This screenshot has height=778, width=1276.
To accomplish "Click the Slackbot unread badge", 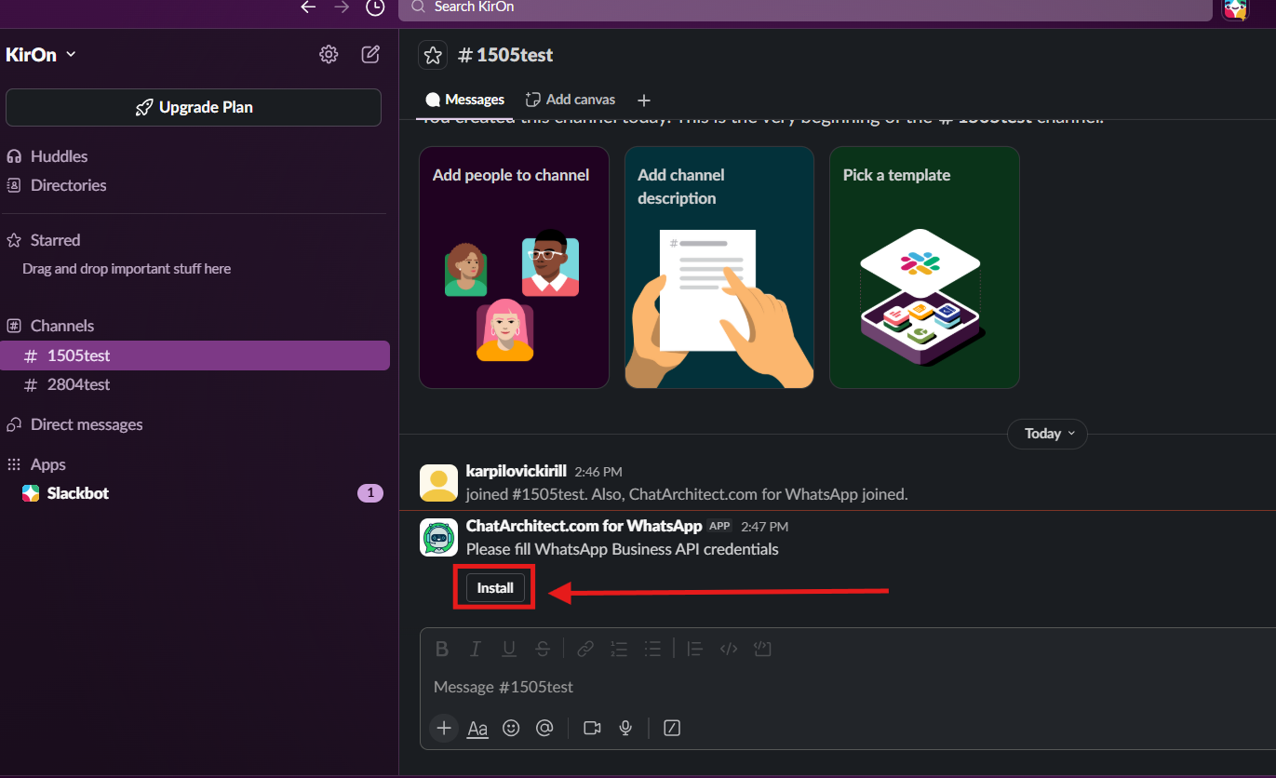I will coord(370,493).
